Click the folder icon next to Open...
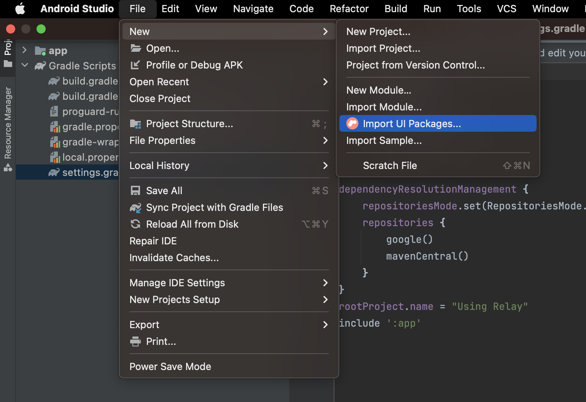Image resolution: width=586 pixels, height=402 pixels. [x=135, y=48]
